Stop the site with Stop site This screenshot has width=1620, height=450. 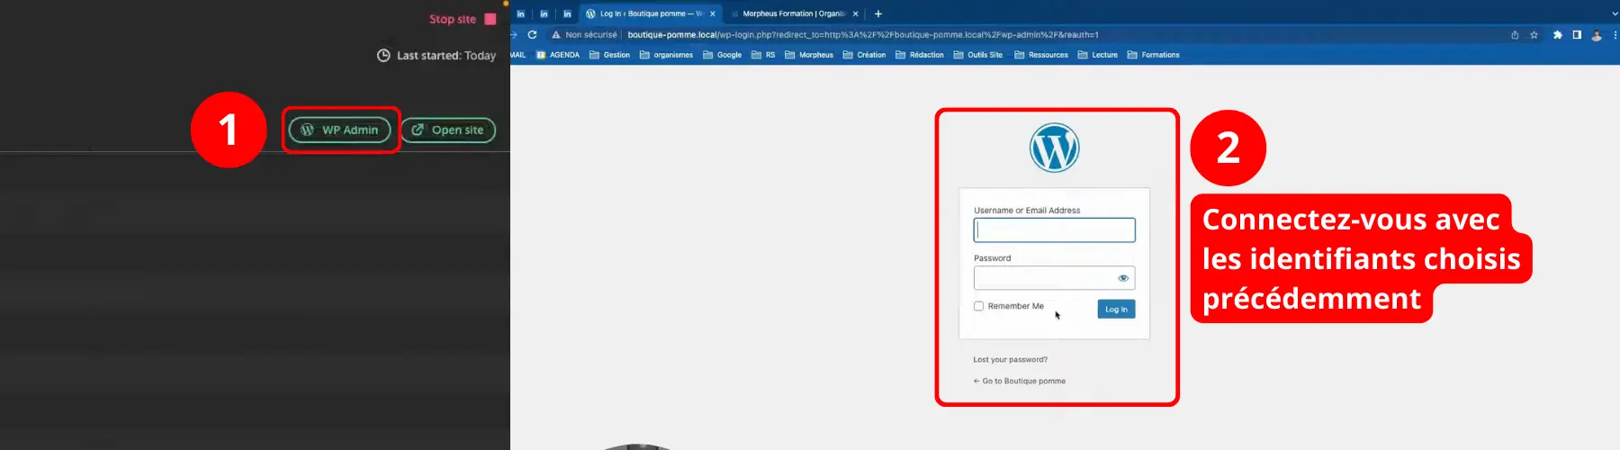(463, 19)
